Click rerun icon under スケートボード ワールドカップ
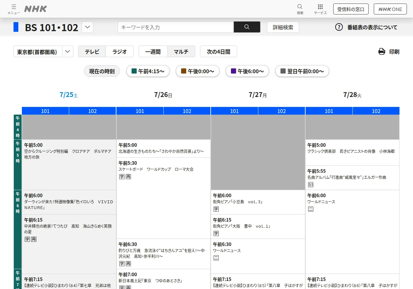The height and width of the screenshot is (289, 413). tap(128, 177)
